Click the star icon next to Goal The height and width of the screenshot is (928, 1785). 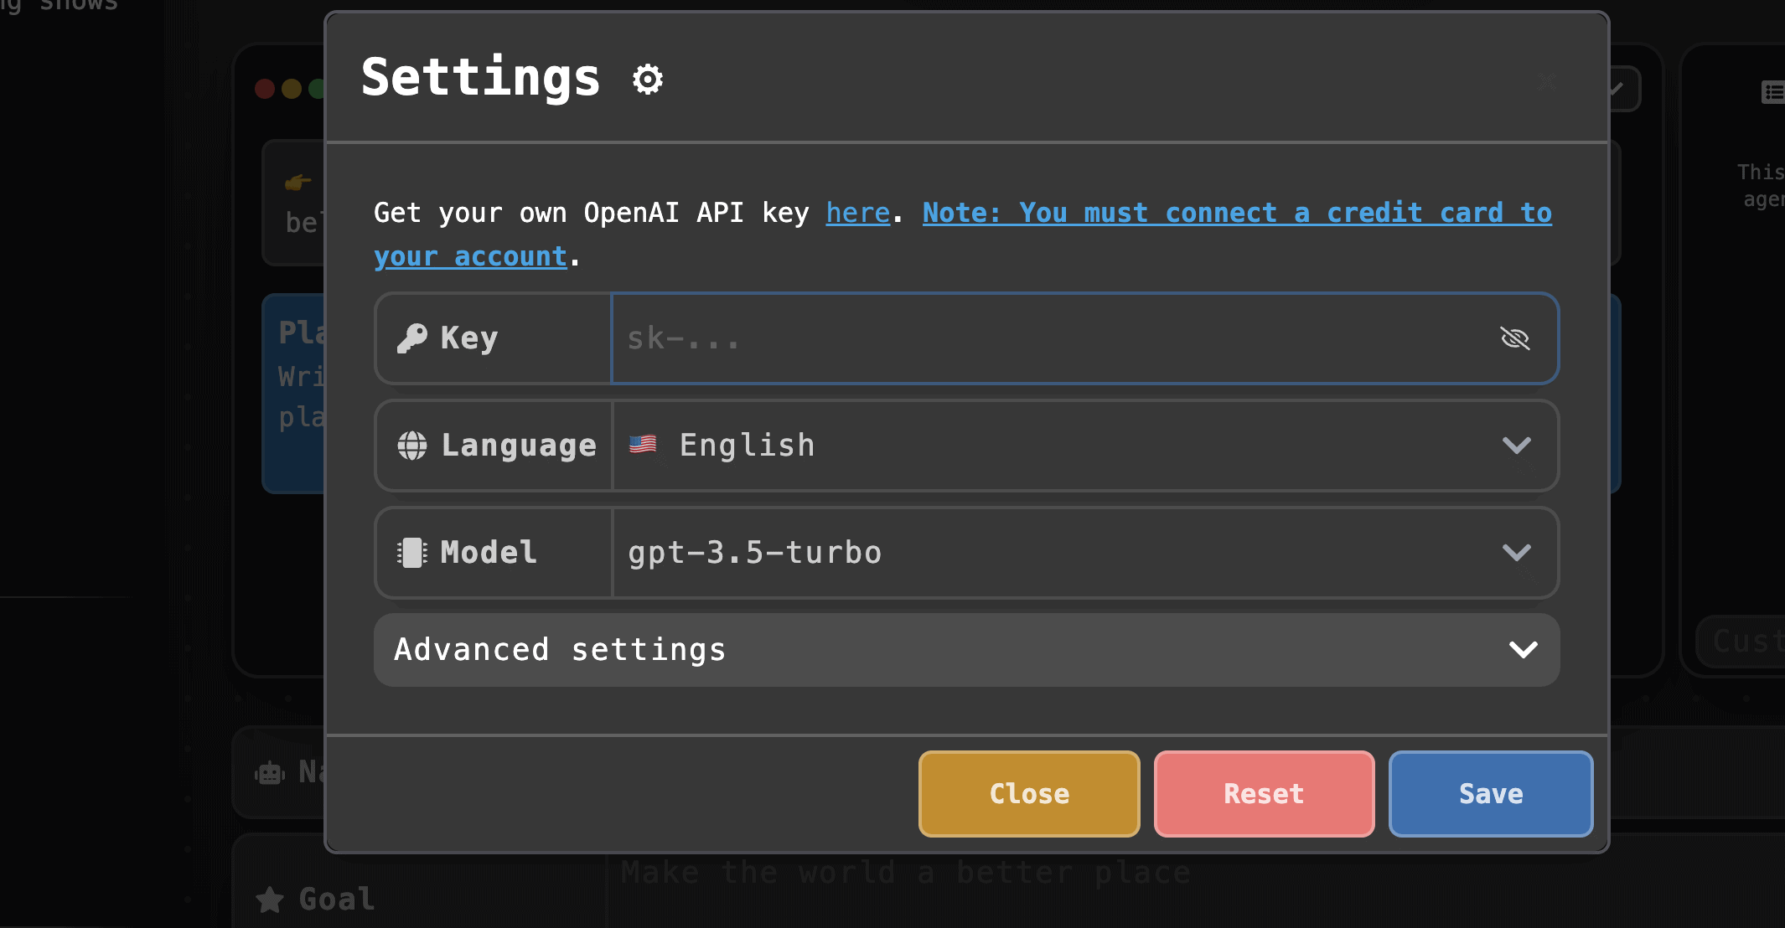click(x=270, y=900)
